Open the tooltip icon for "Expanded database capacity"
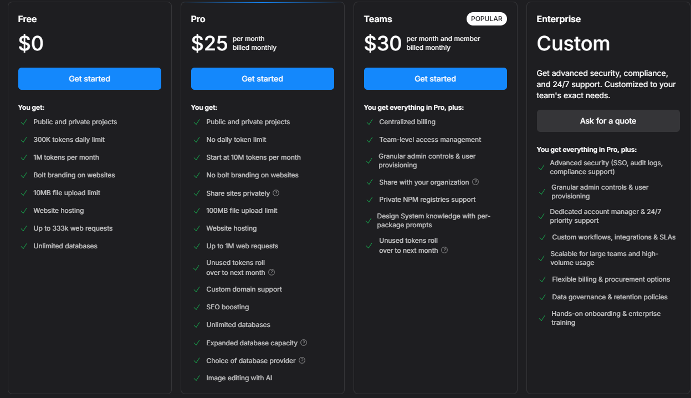Image resolution: width=691 pixels, height=398 pixels. coord(304,343)
